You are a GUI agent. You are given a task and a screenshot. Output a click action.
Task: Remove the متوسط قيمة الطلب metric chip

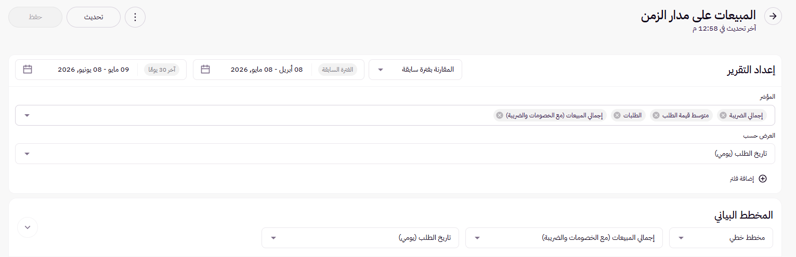[656, 115]
